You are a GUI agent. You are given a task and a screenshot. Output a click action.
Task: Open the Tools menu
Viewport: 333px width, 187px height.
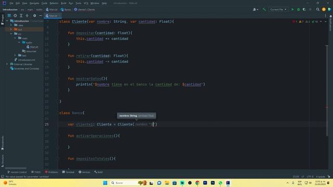79,3
